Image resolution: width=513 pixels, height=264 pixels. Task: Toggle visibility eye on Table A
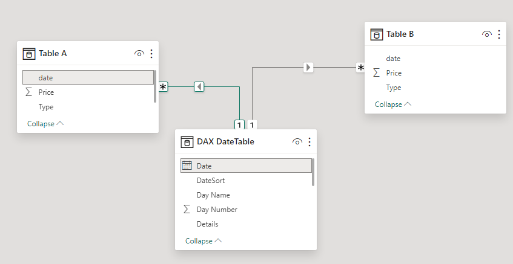click(x=139, y=54)
